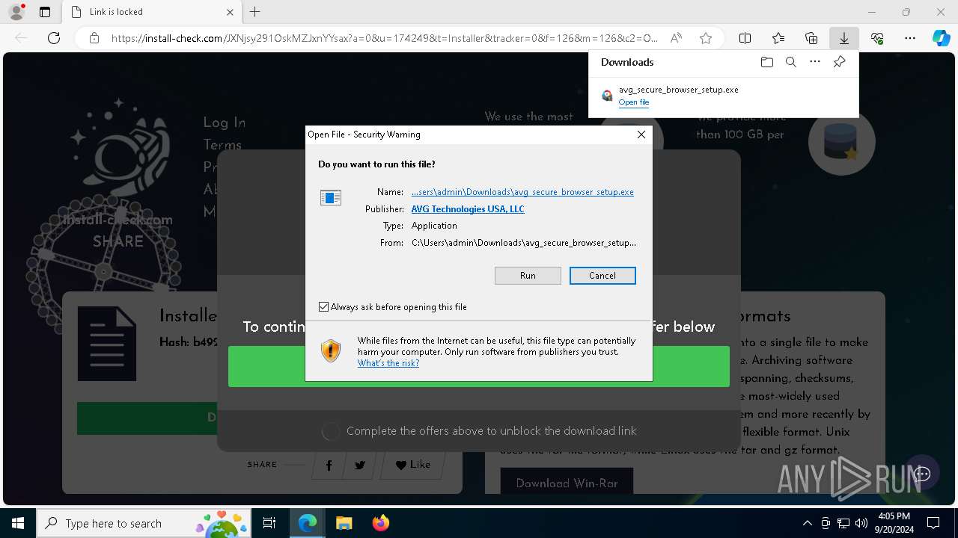Open the Edge profile avatar
The height and width of the screenshot is (538, 958).
[x=16, y=12]
